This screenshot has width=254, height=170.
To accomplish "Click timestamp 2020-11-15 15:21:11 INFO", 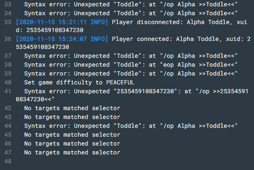I will [62, 22].
